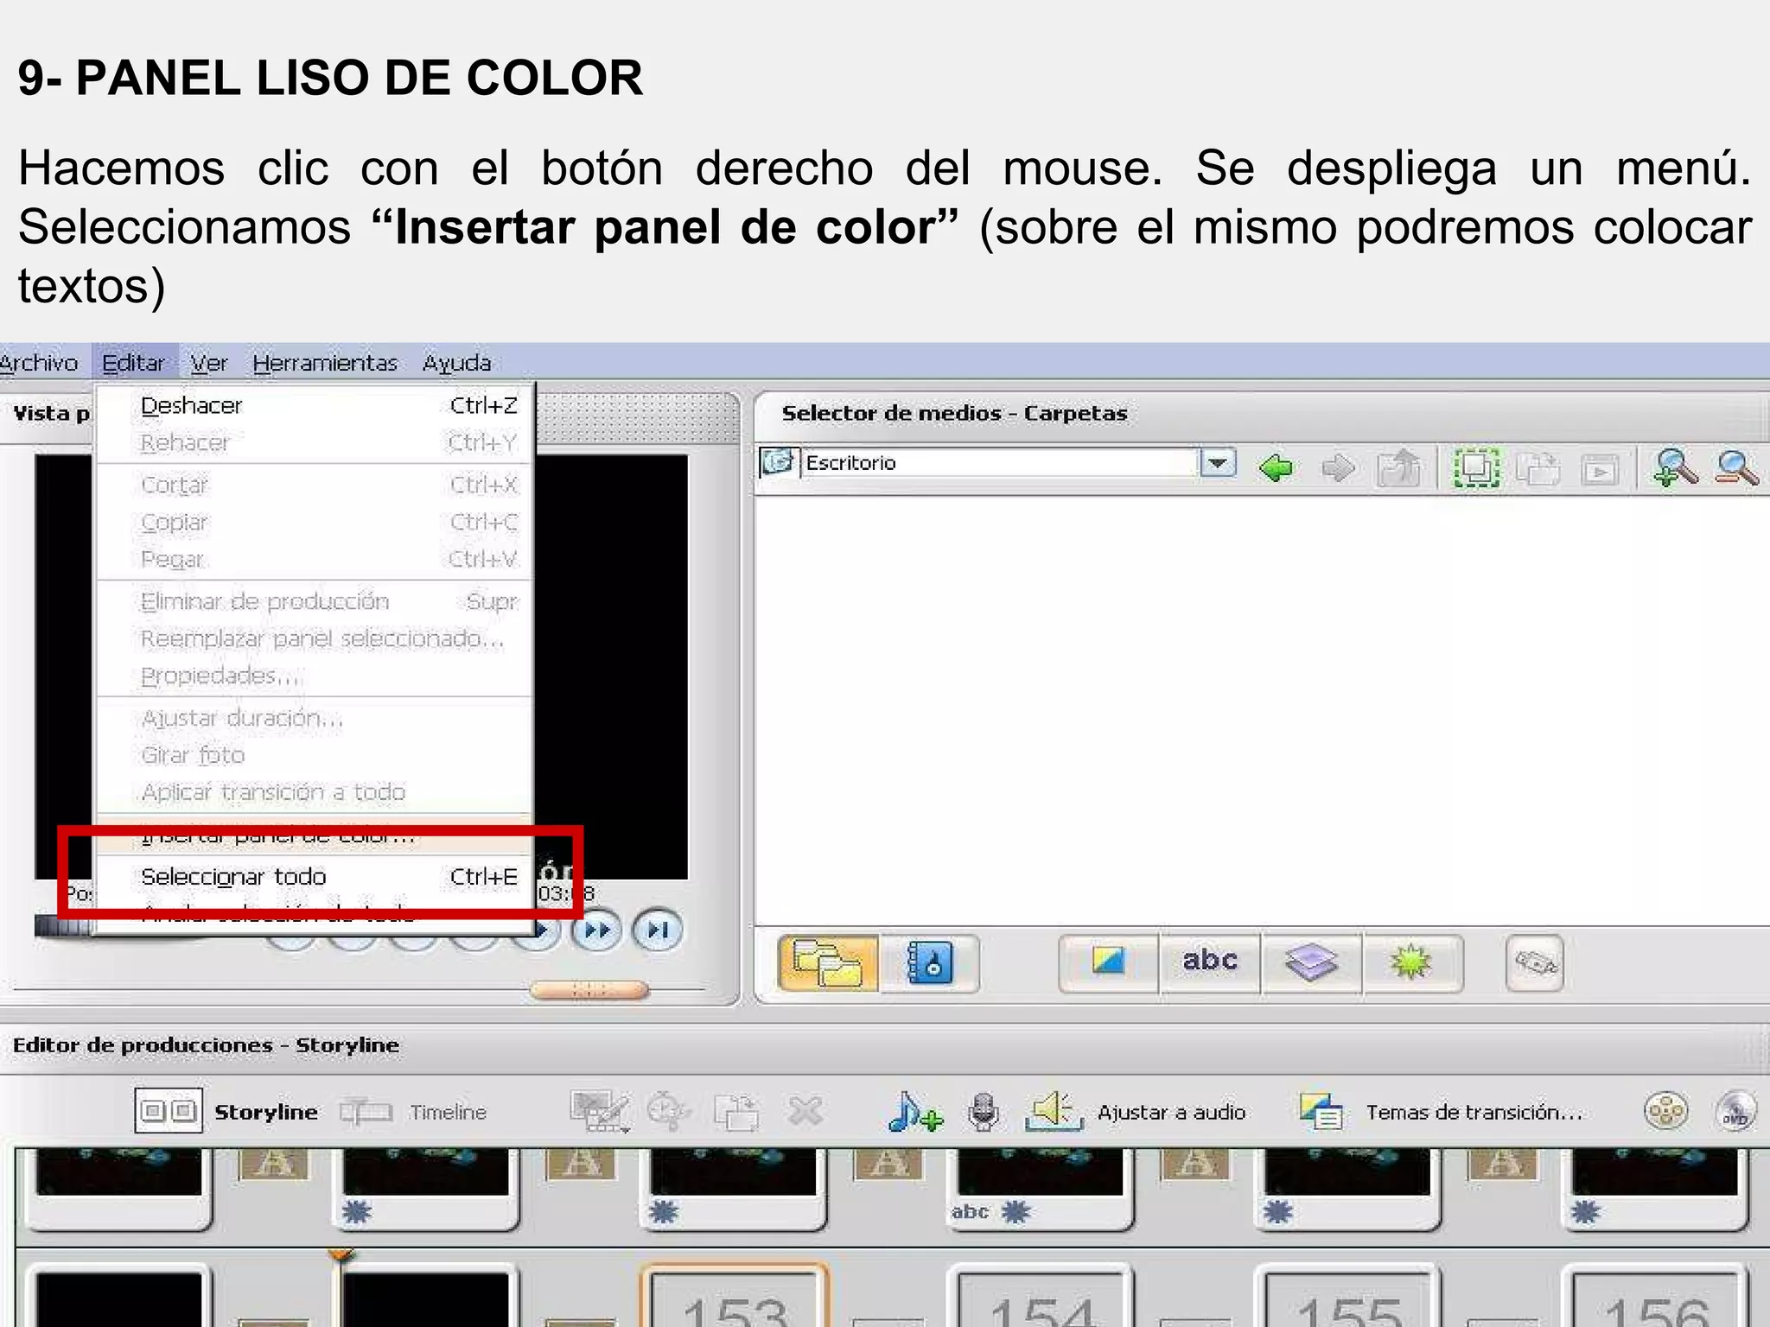
Task: Zoom in on media thumbnails
Action: [x=1675, y=467]
